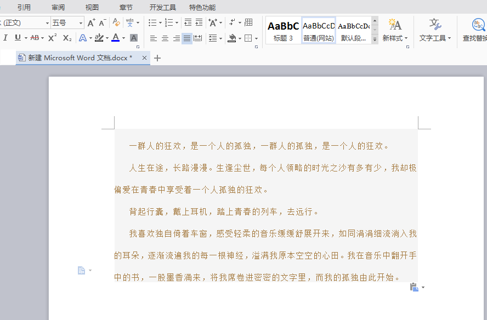Toggle strikethrough AB formatting

(x=35, y=38)
